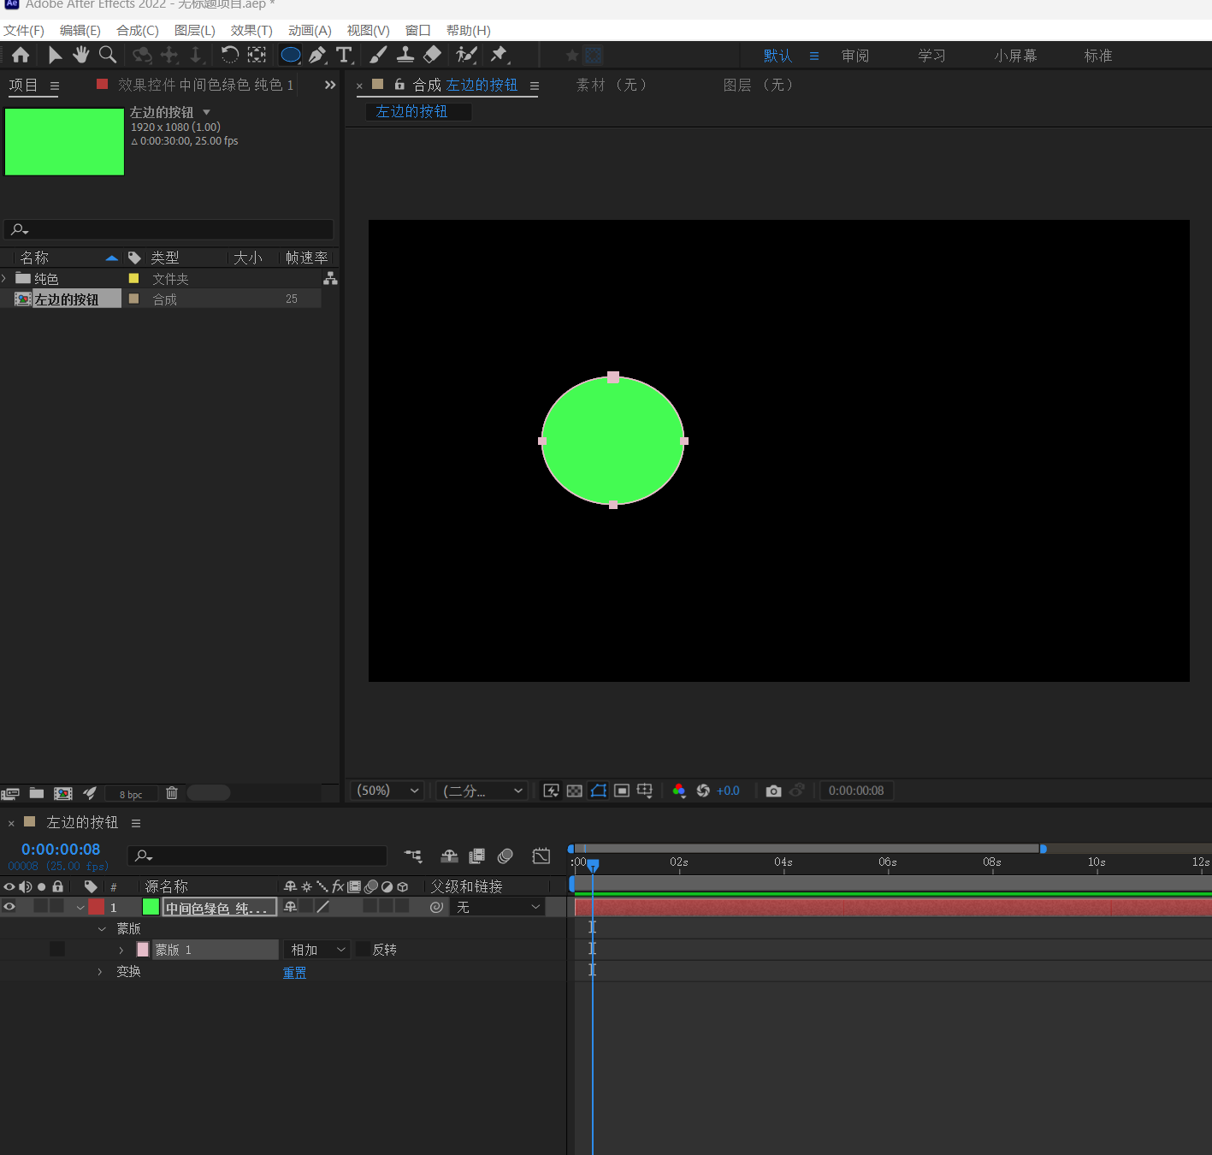Expand the 变换 transform group
Image resolution: width=1212 pixels, height=1155 pixels.
(100, 971)
